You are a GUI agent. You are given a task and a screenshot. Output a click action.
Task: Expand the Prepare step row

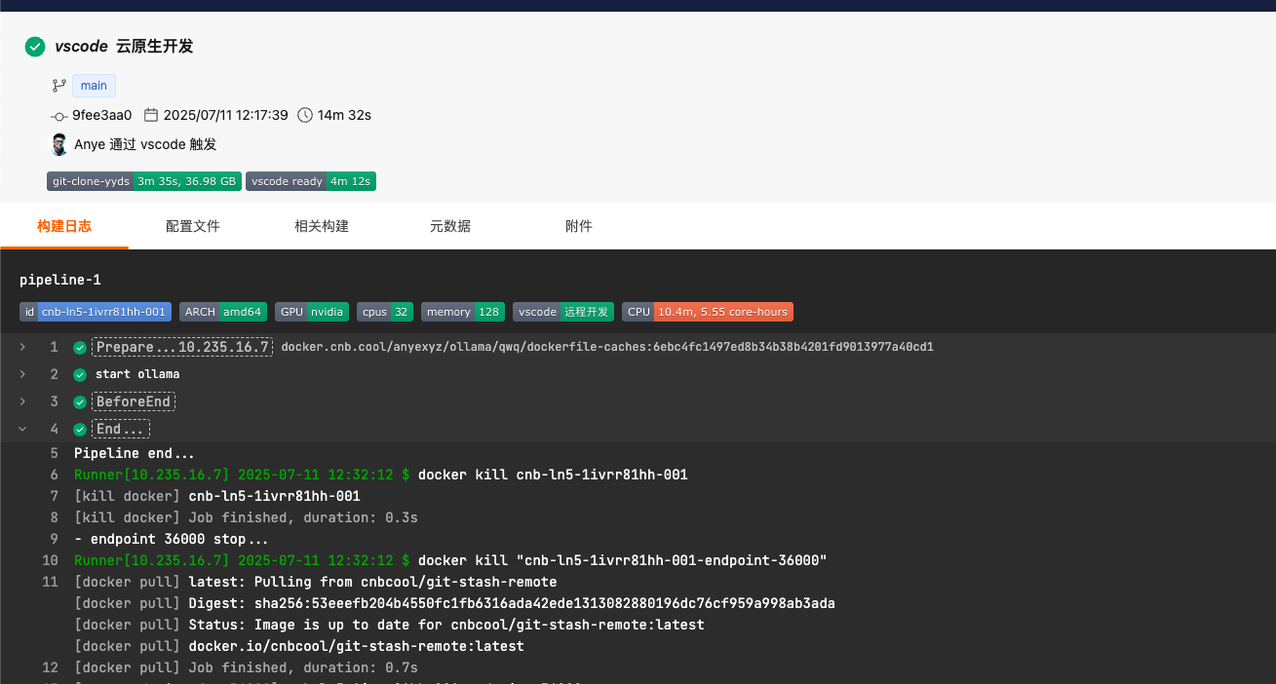[x=22, y=347]
